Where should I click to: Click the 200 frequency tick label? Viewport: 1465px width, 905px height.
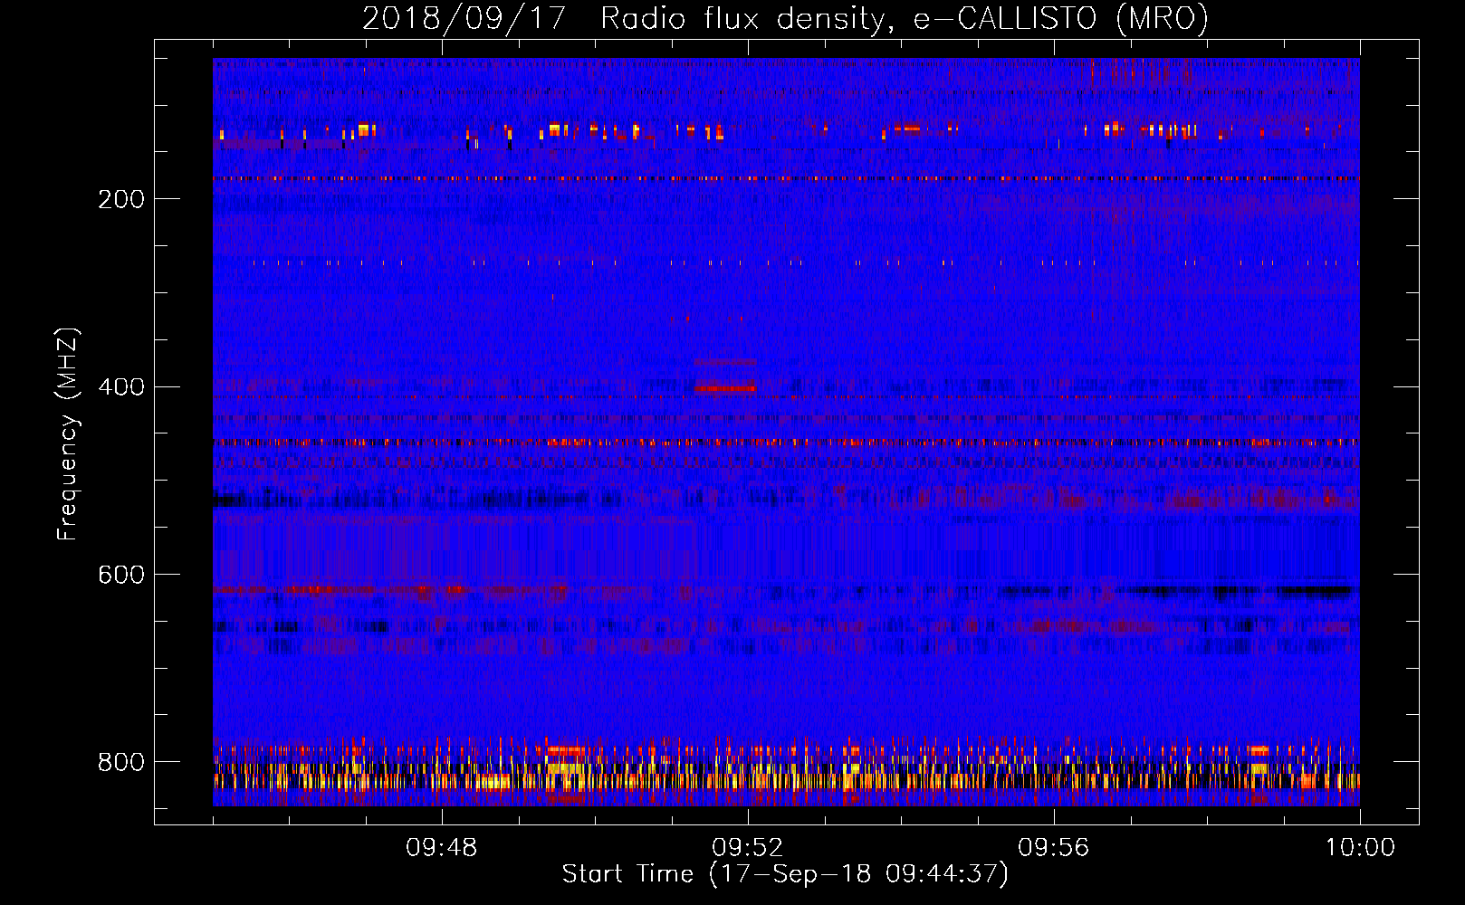tap(121, 199)
